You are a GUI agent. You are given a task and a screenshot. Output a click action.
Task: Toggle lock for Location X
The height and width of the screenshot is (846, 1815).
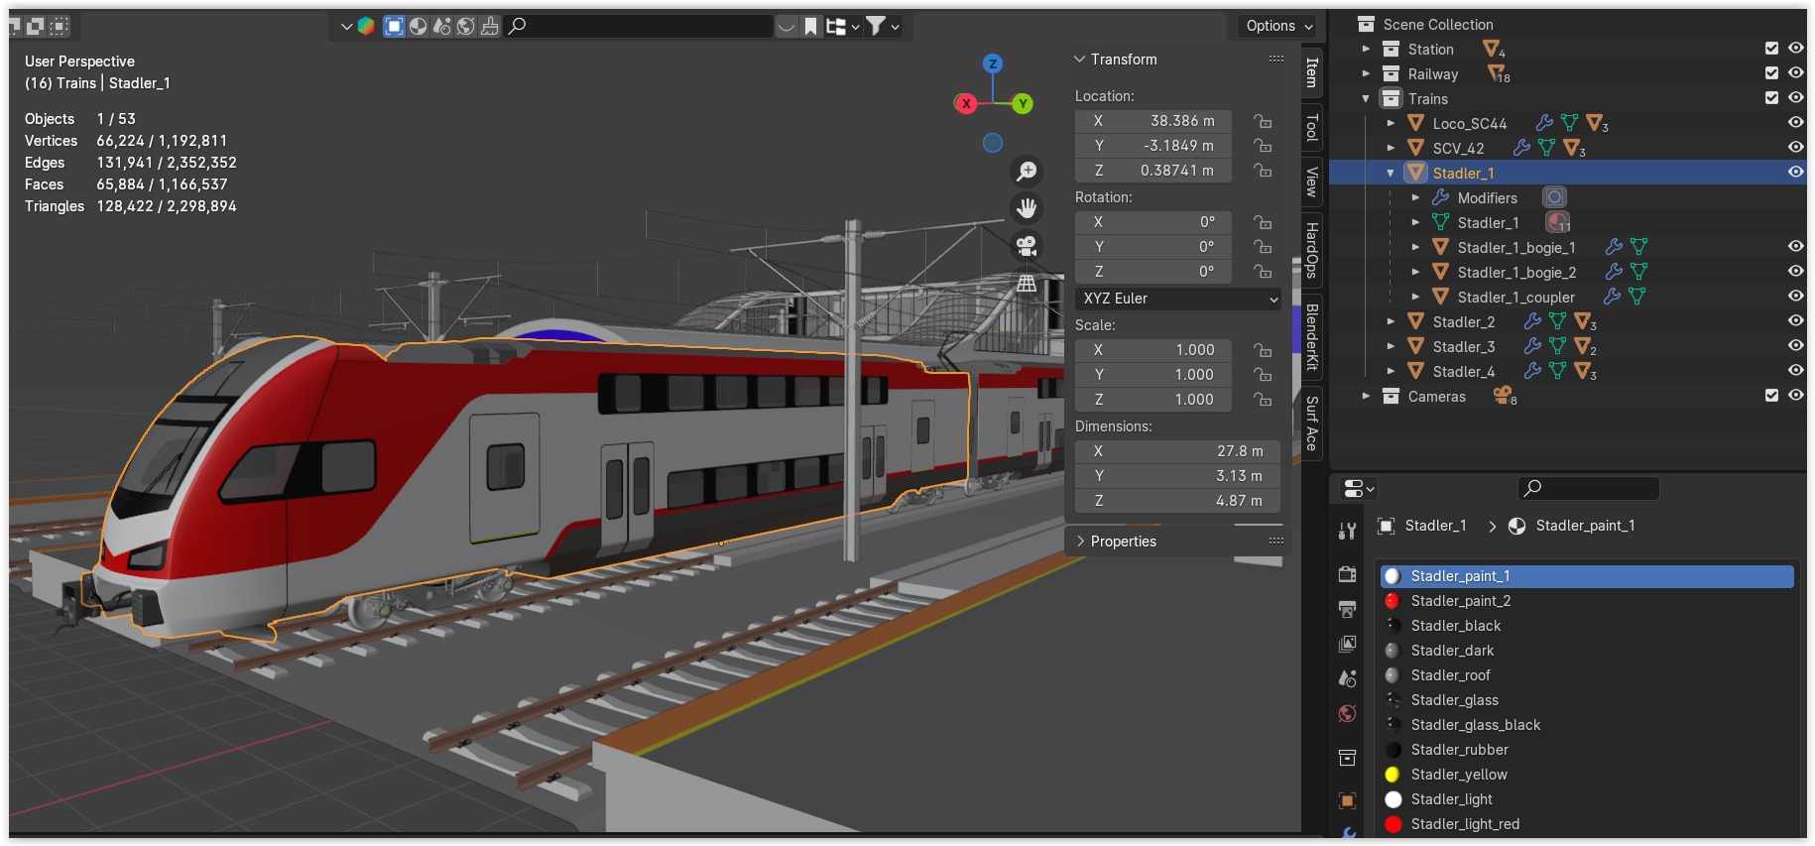point(1263,121)
